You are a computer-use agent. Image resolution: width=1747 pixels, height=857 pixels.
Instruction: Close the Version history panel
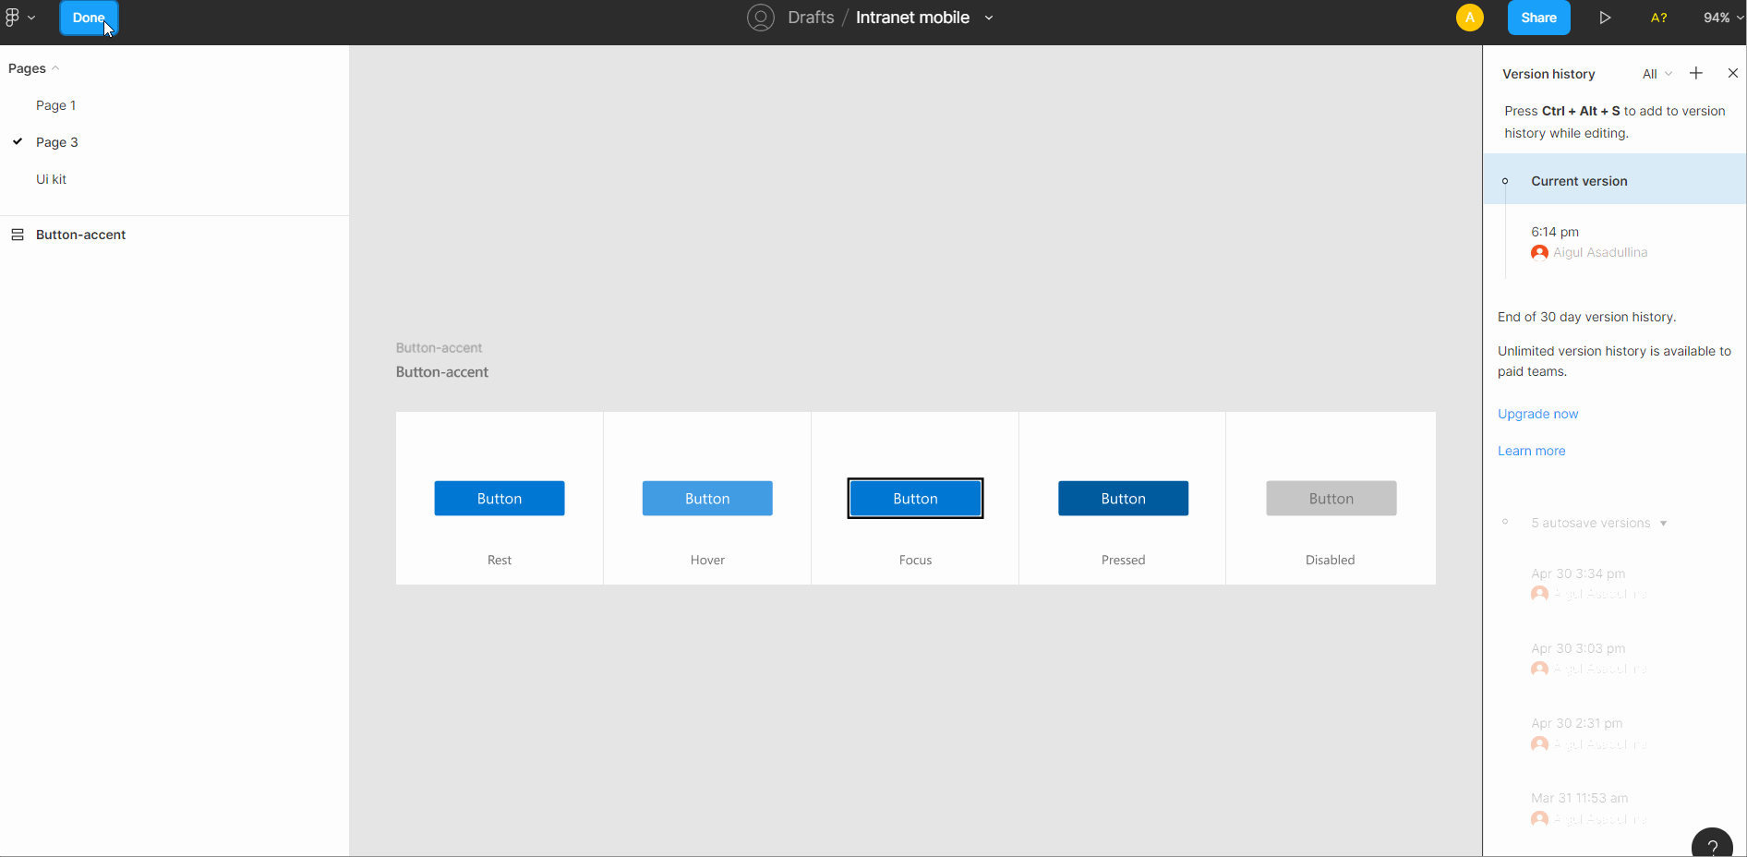(x=1733, y=73)
